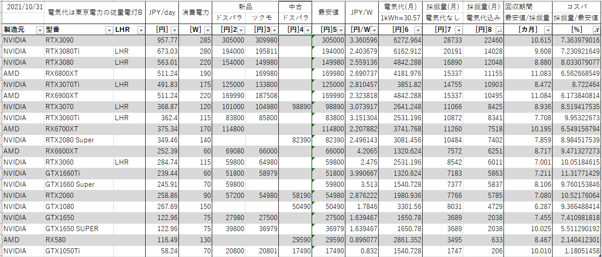Select the RX6700XT model cell
The image size is (602, 257).
tap(79, 129)
